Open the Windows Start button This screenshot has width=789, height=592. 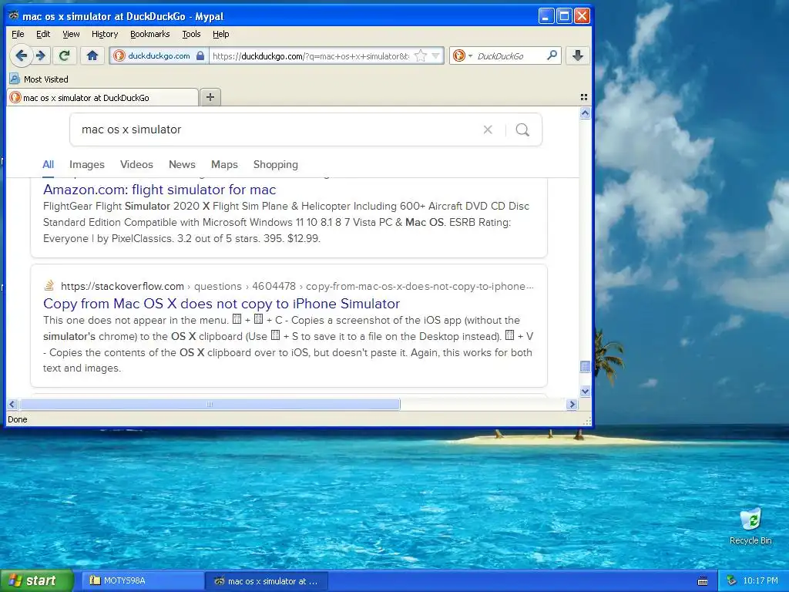pos(36,581)
